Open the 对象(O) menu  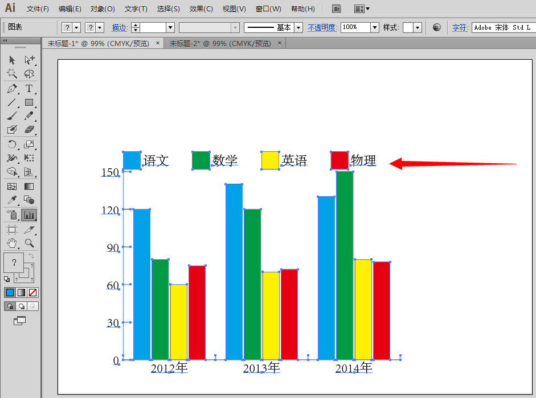[x=103, y=9]
